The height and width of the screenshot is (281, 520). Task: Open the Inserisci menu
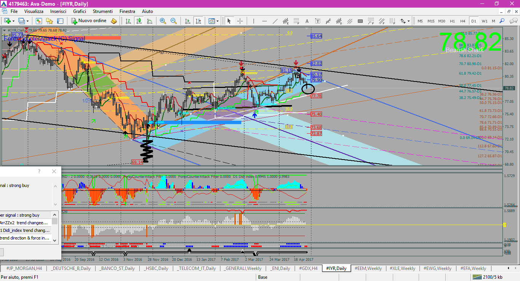[58, 11]
